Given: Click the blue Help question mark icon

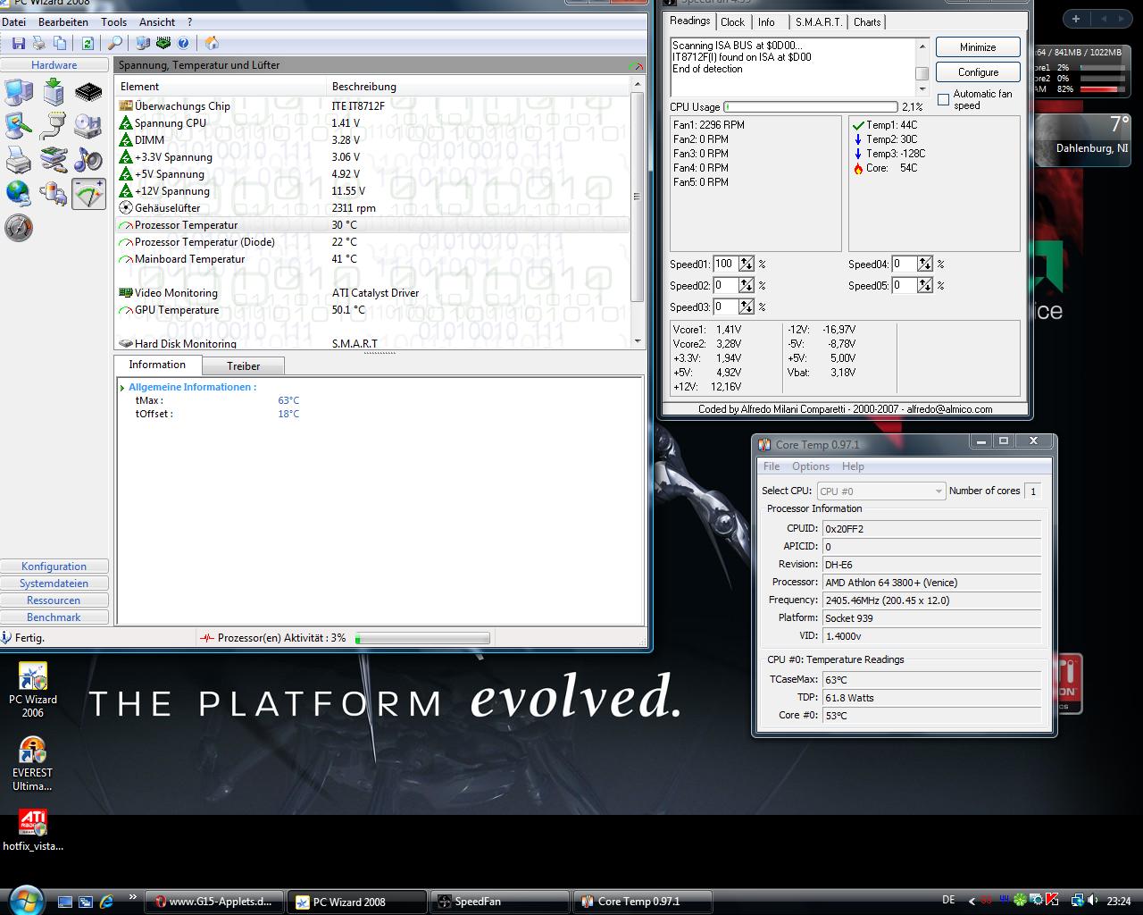Looking at the screenshot, I should [184, 43].
